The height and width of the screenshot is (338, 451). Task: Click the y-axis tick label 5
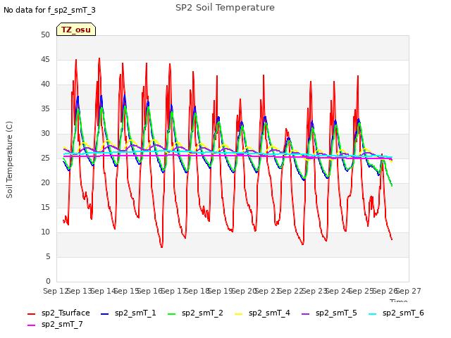[x=48, y=256]
